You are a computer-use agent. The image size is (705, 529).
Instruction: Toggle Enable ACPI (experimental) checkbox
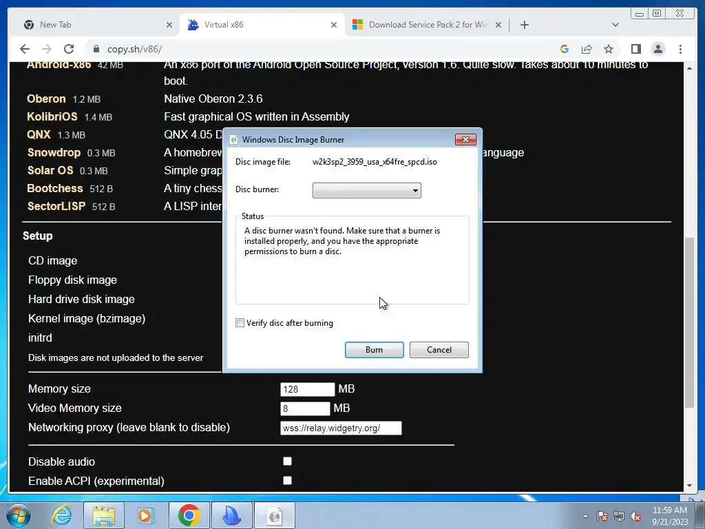pyautogui.click(x=287, y=480)
